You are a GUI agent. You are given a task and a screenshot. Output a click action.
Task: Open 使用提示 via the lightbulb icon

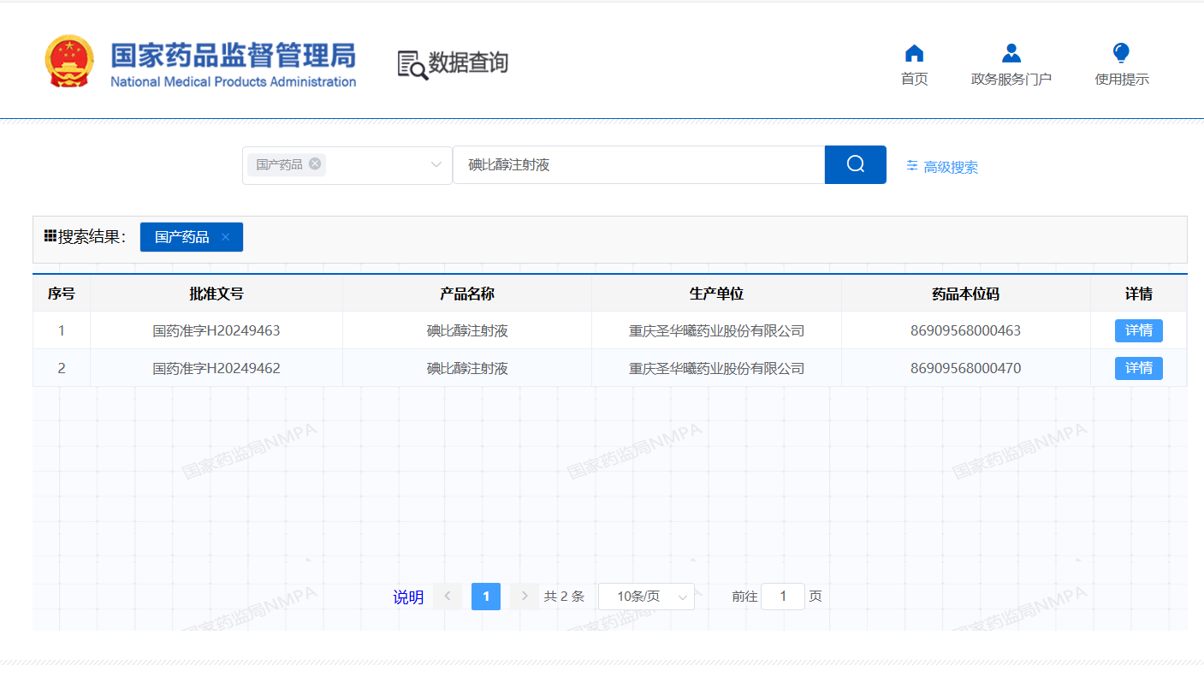(x=1121, y=54)
